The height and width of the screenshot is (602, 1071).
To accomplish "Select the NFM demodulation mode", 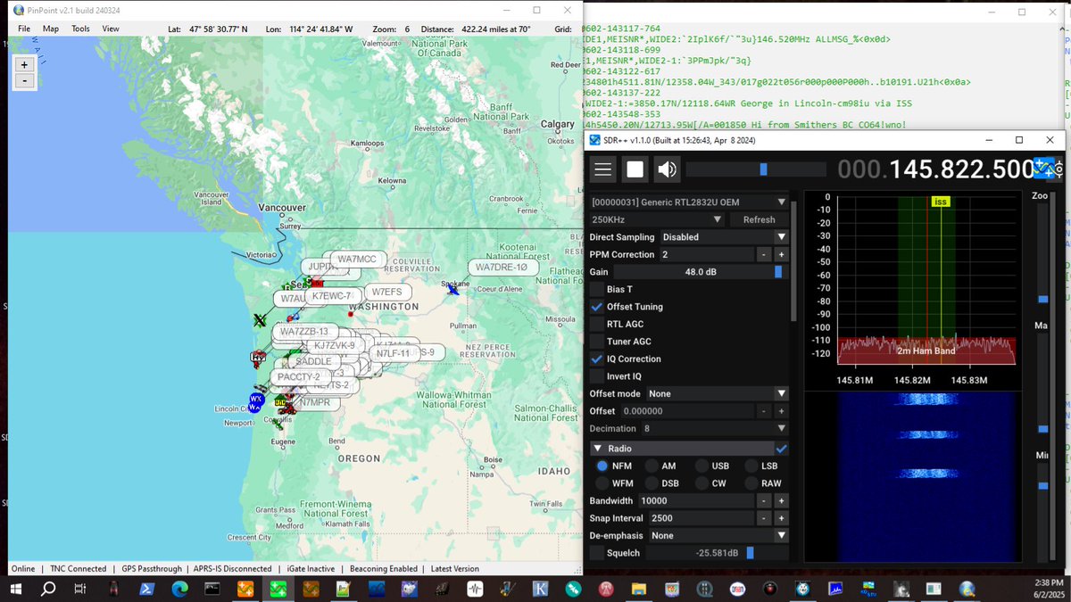I will click(602, 466).
